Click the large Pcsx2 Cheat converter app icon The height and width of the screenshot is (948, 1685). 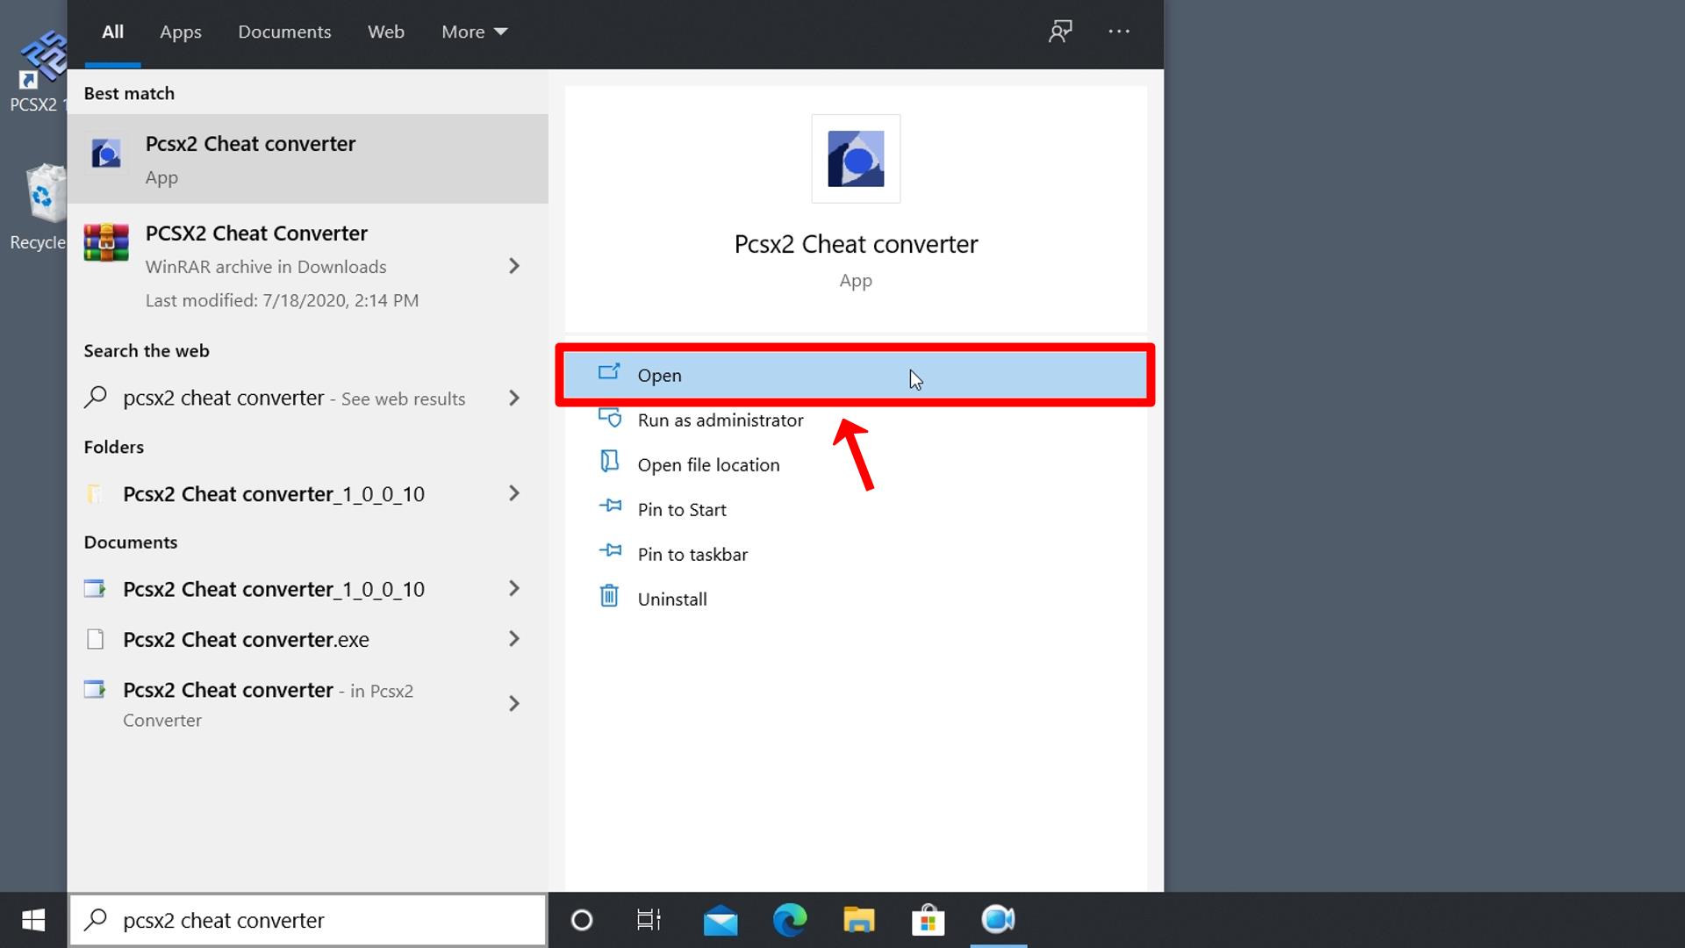pos(856,159)
